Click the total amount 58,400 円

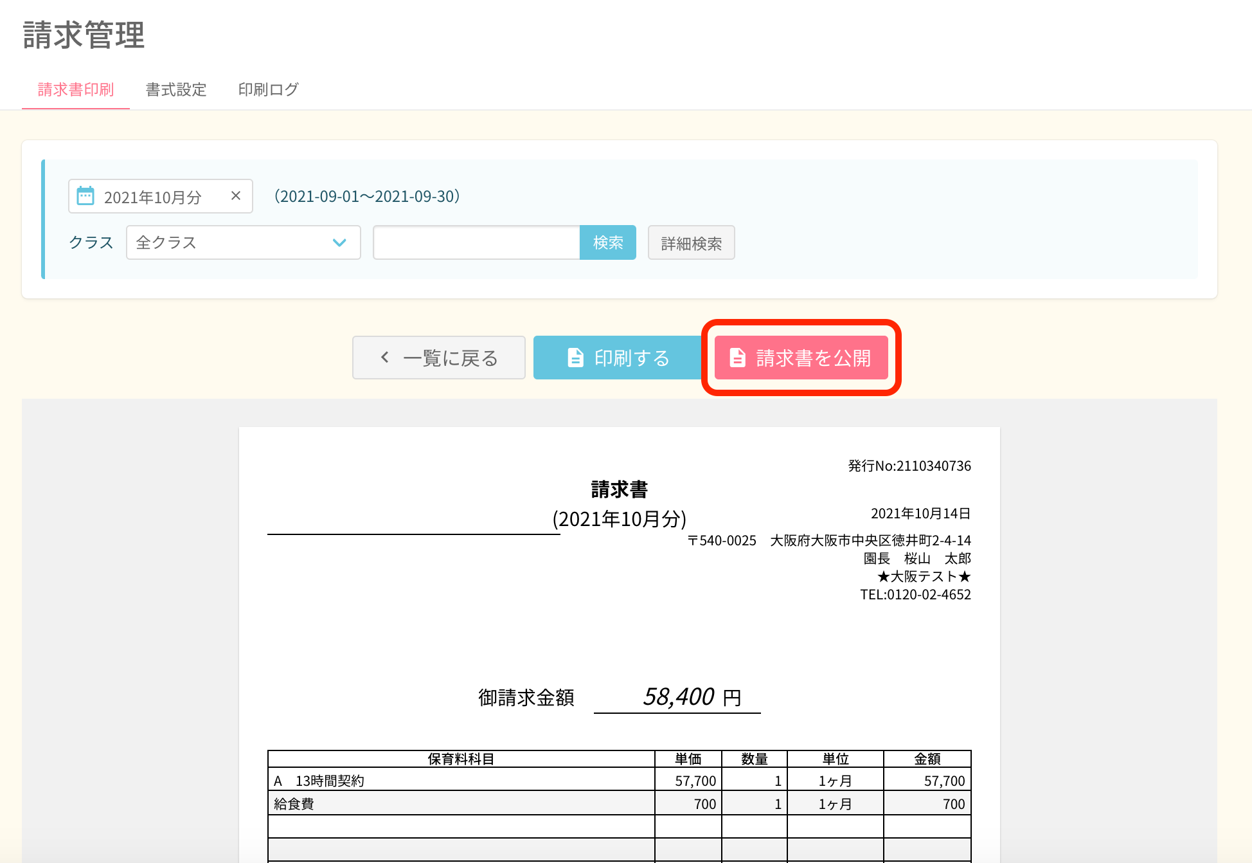(692, 697)
